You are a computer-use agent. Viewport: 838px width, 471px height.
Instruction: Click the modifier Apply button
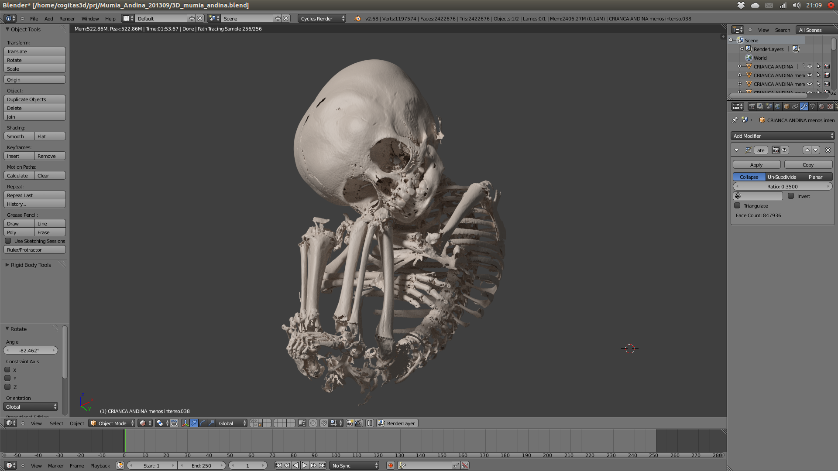click(x=756, y=165)
